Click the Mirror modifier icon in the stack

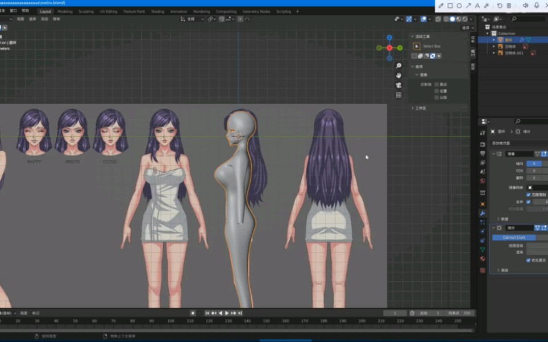pos(499,153)
